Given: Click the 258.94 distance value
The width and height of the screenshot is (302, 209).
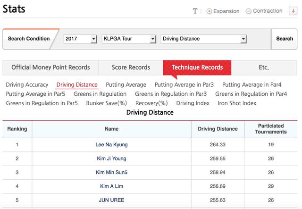Looking at the screenshot, I should coord(218,172).
